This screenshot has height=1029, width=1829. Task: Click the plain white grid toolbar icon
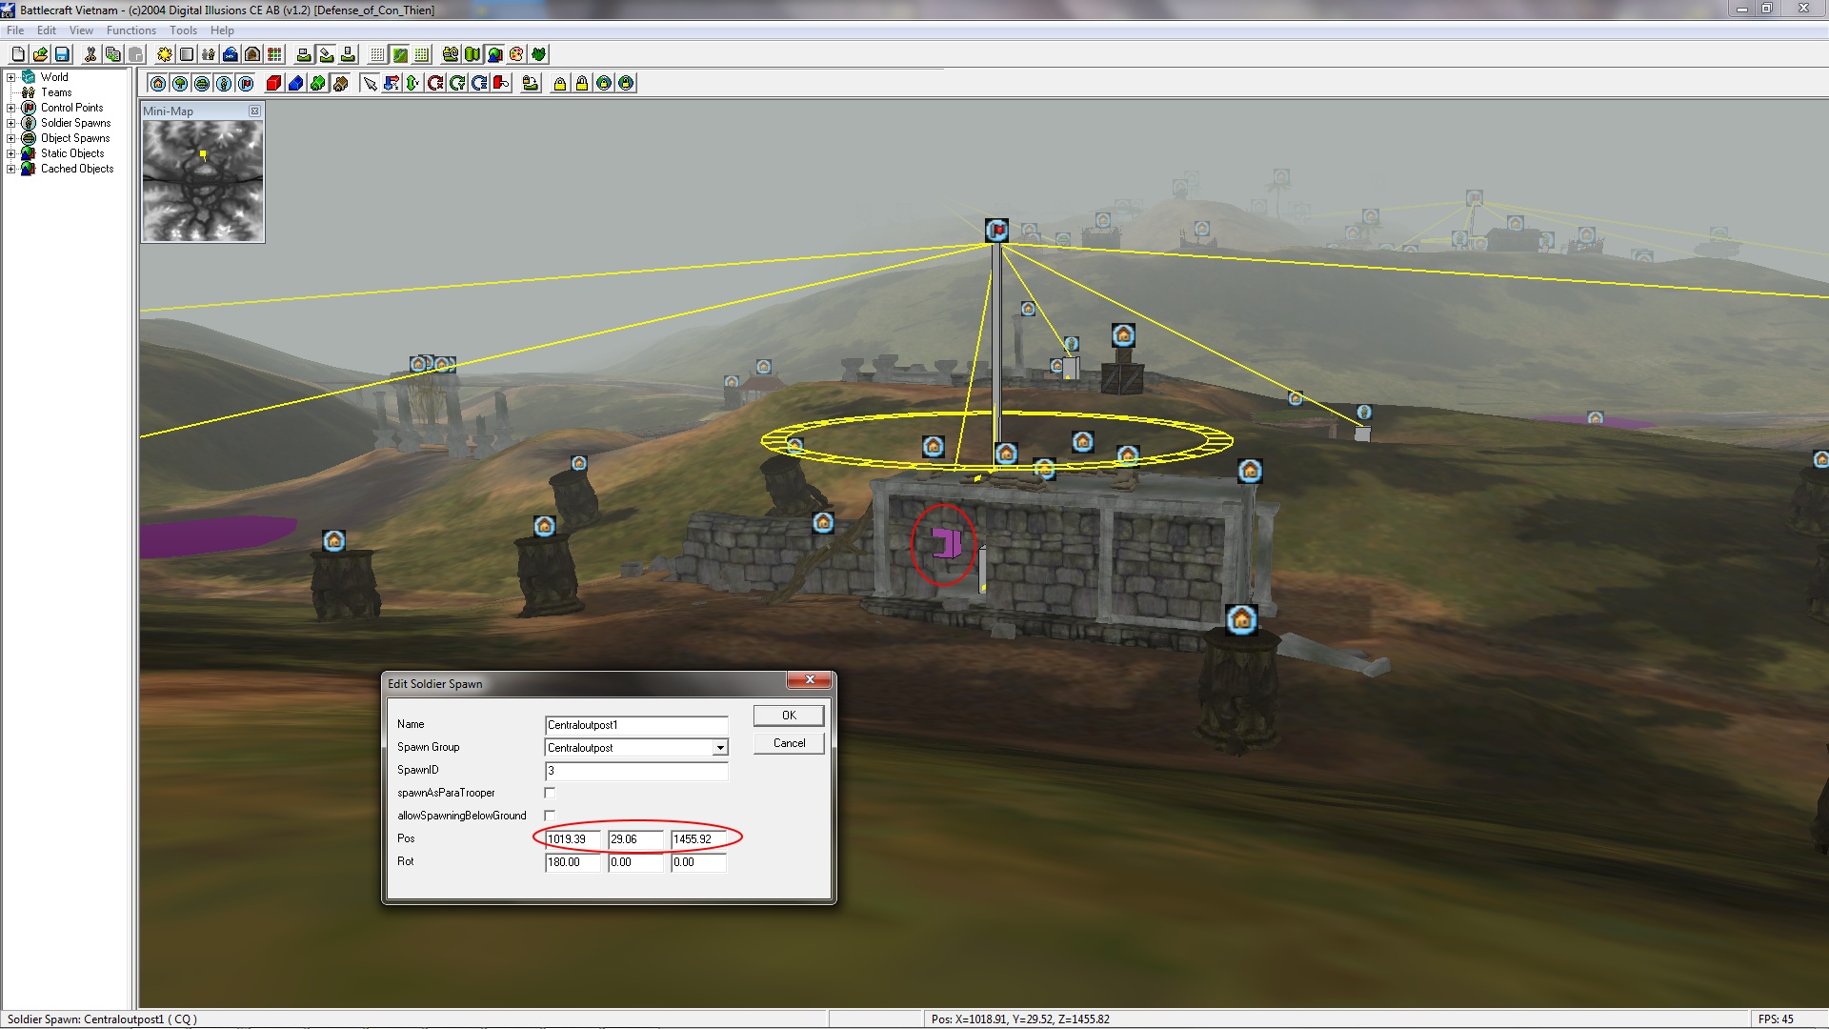tap(377, 54)
